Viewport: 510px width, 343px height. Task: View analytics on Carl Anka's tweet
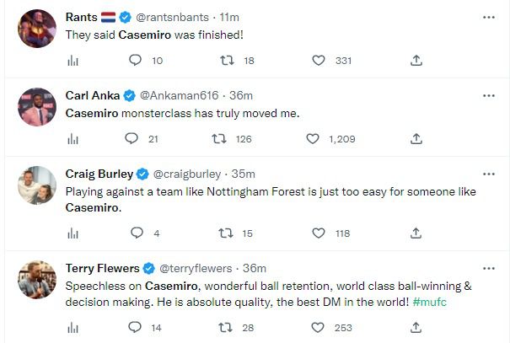[x=73, y=139]
